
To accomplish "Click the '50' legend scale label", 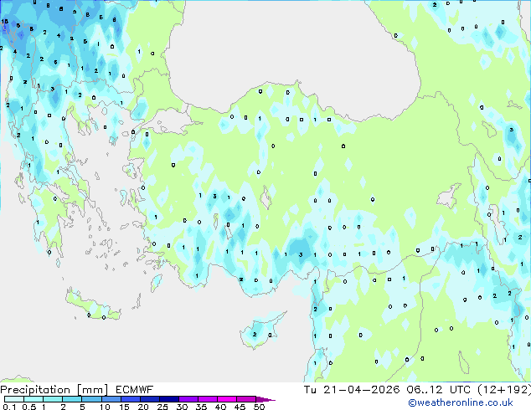I will click(260, 407).
